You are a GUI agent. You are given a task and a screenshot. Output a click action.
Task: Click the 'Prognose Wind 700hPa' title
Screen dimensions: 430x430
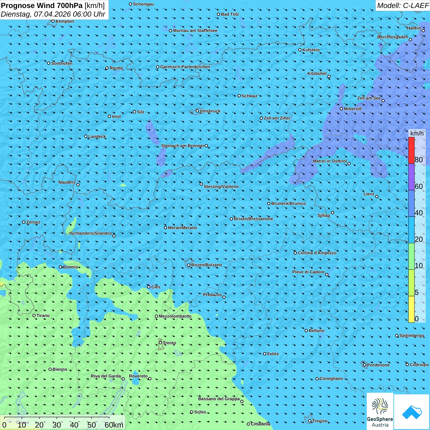42,6
